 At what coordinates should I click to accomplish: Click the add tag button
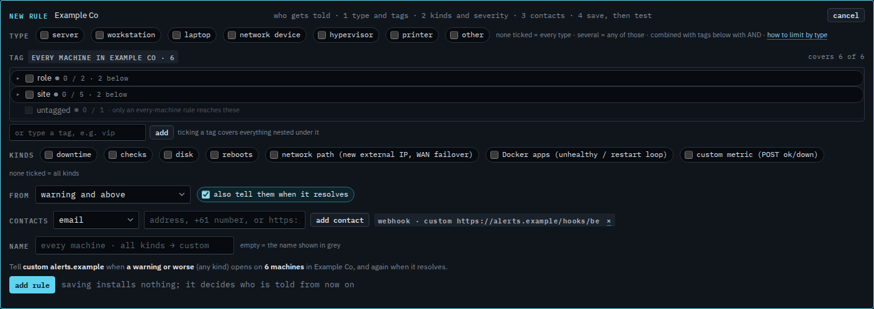(x=161, y=132)
